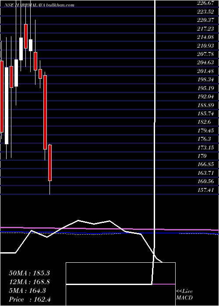The height and width of the screenshot is (306, 219).
Task: Click the latest red candle near 163.71
Action: tap(50, 163)
